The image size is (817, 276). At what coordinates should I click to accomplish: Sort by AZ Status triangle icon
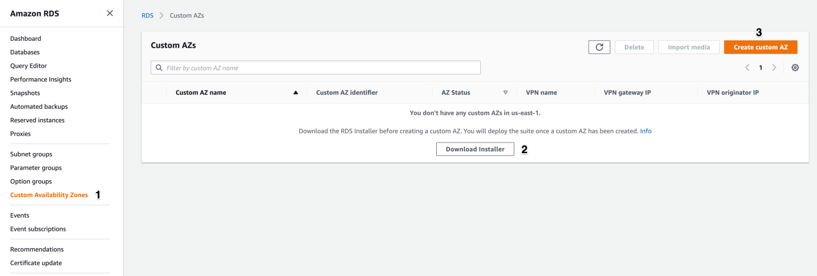(505, 93)
